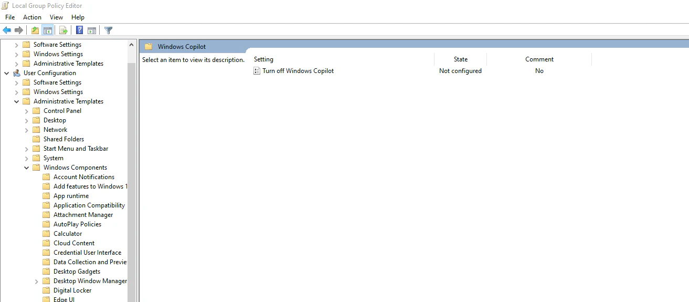Viewport: 689px width, 302px height.
Task: Sort by the Comment column header
Action: pos(539,59)
